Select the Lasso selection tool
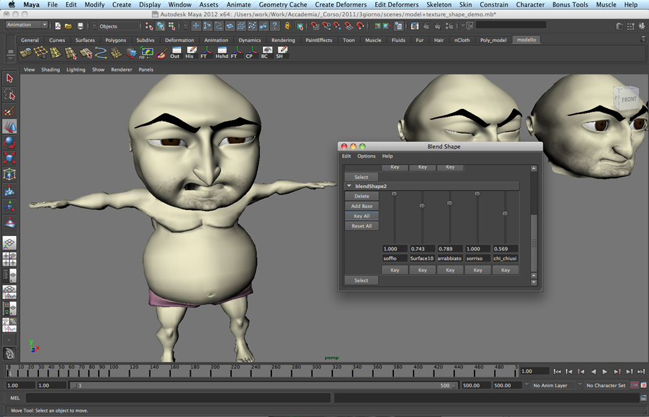Viewport: 649px width, 417px height. 9,94
